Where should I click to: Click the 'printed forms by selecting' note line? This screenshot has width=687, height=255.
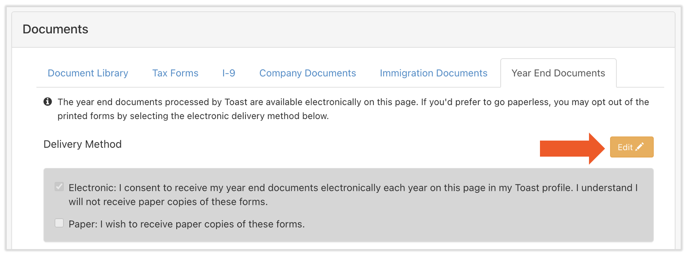(x=193, y=116)
